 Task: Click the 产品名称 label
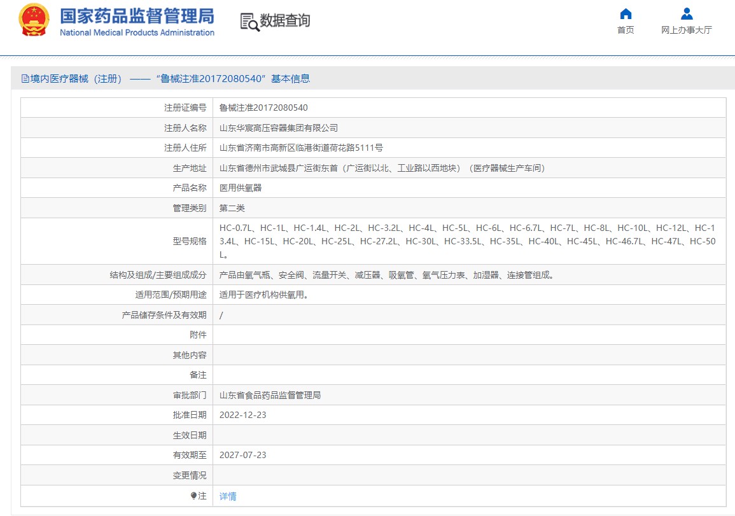190,188
